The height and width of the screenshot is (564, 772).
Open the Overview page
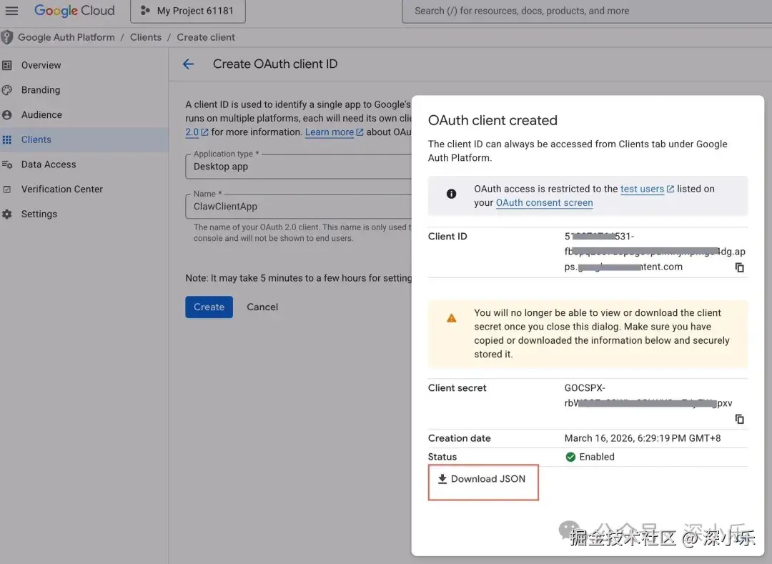click(x=41, y=65)
